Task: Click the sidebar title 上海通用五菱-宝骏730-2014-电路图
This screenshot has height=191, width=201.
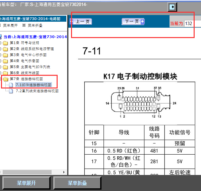Action: (x=30, y=19)
